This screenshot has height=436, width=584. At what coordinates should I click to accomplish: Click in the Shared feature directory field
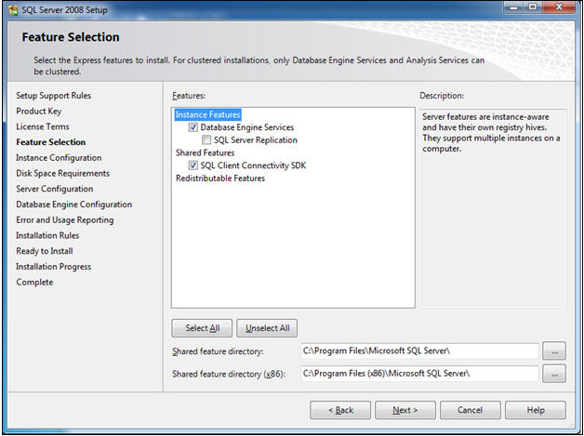tap(418, 351)
